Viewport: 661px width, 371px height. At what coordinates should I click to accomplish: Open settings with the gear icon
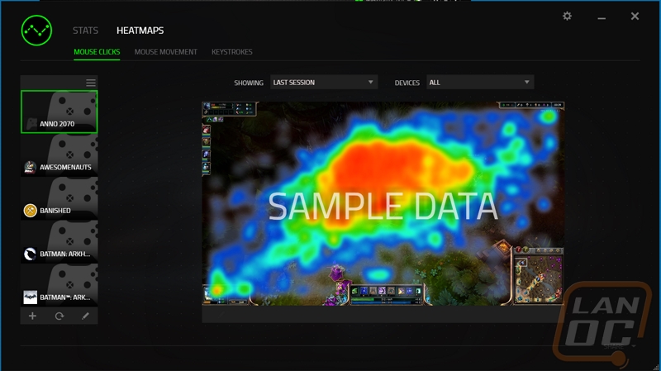point(567,17)
